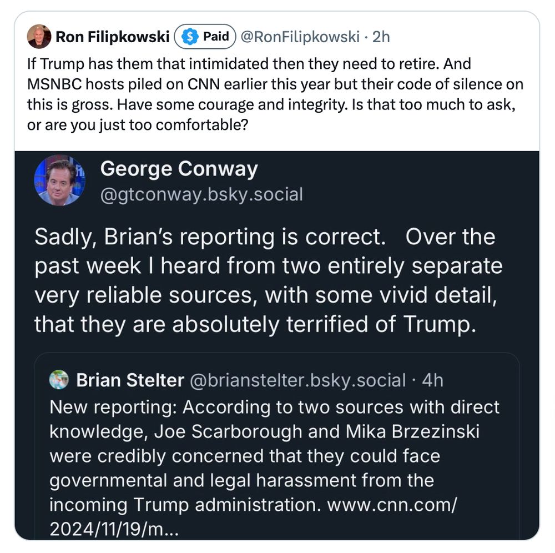Click the Brian Stelter name
555x553 pixels.
(x=130, y=380)
